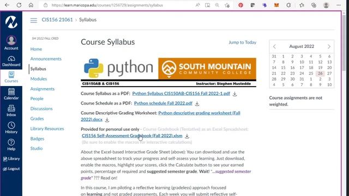Open immersive reader icon
Image resolution: width=349 pixels, height=196 pixels.
[207, 5]
